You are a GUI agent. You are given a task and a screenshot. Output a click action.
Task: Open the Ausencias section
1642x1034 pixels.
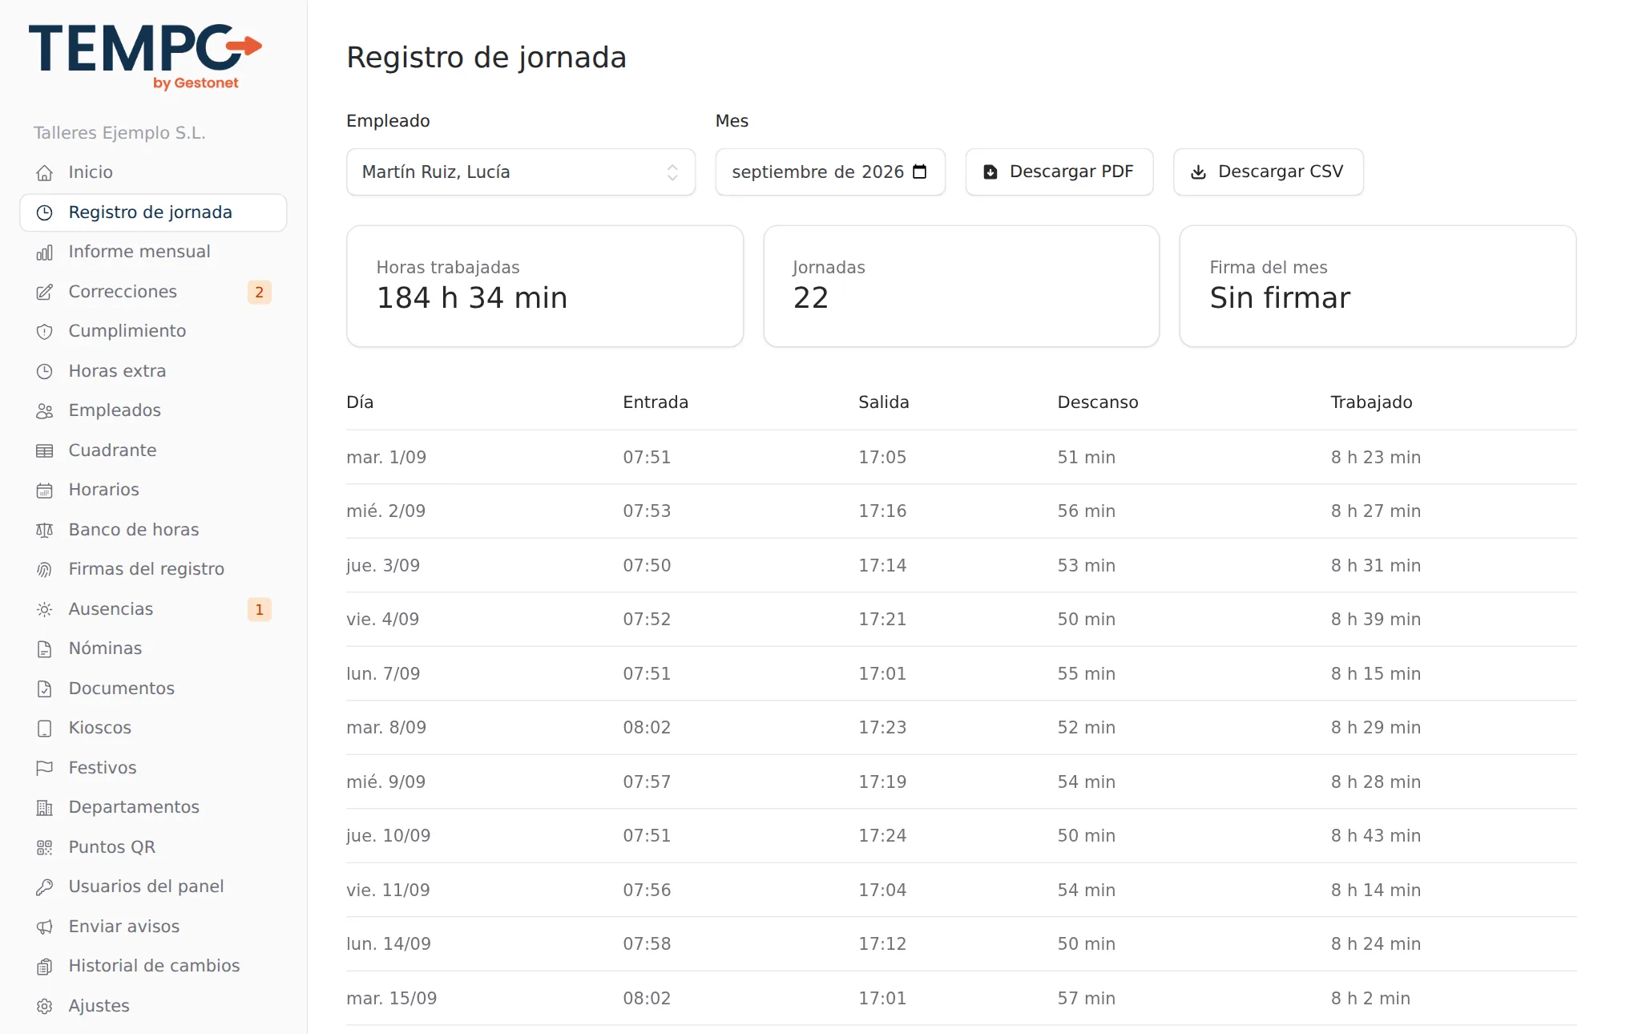coord(153,609)
